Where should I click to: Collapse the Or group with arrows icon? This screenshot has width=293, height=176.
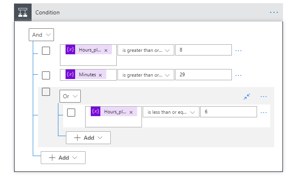pos(247,97)
